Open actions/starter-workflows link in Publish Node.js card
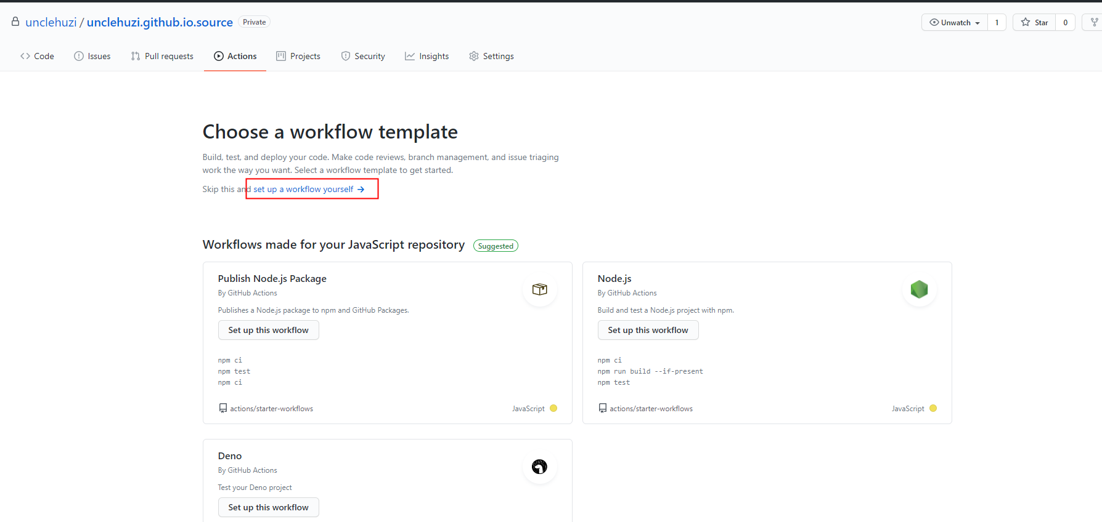This screenshot has height=522, width=1102. (x=271, y=409)
